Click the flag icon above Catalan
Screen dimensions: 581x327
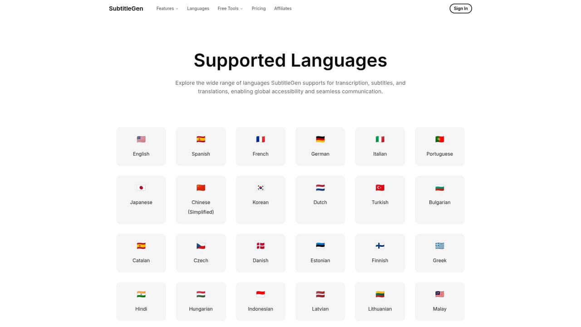141,246
